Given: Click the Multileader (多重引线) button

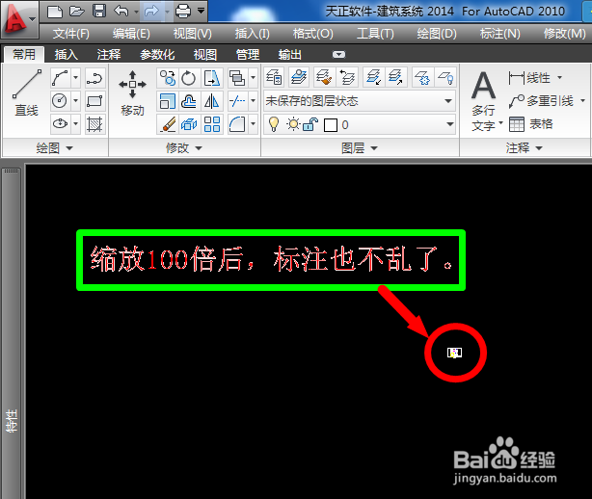Looking at the screenshot, I should 542,101.
